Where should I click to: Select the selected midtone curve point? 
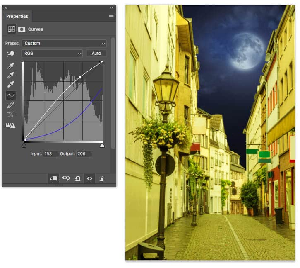(80, 77)
